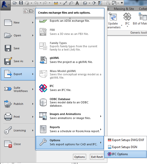Open the Switch Windows dropdown arrow

(x=118, y=3)
